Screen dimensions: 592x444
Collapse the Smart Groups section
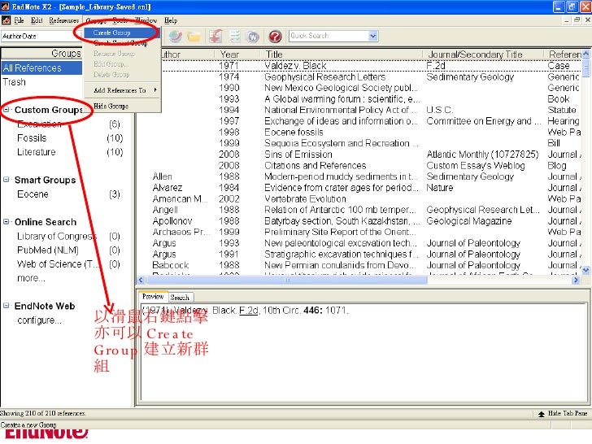tap(7, 180)
